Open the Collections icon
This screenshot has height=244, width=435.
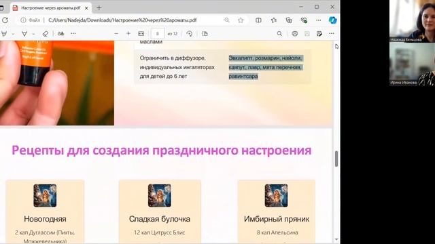[x=289, y=20]
